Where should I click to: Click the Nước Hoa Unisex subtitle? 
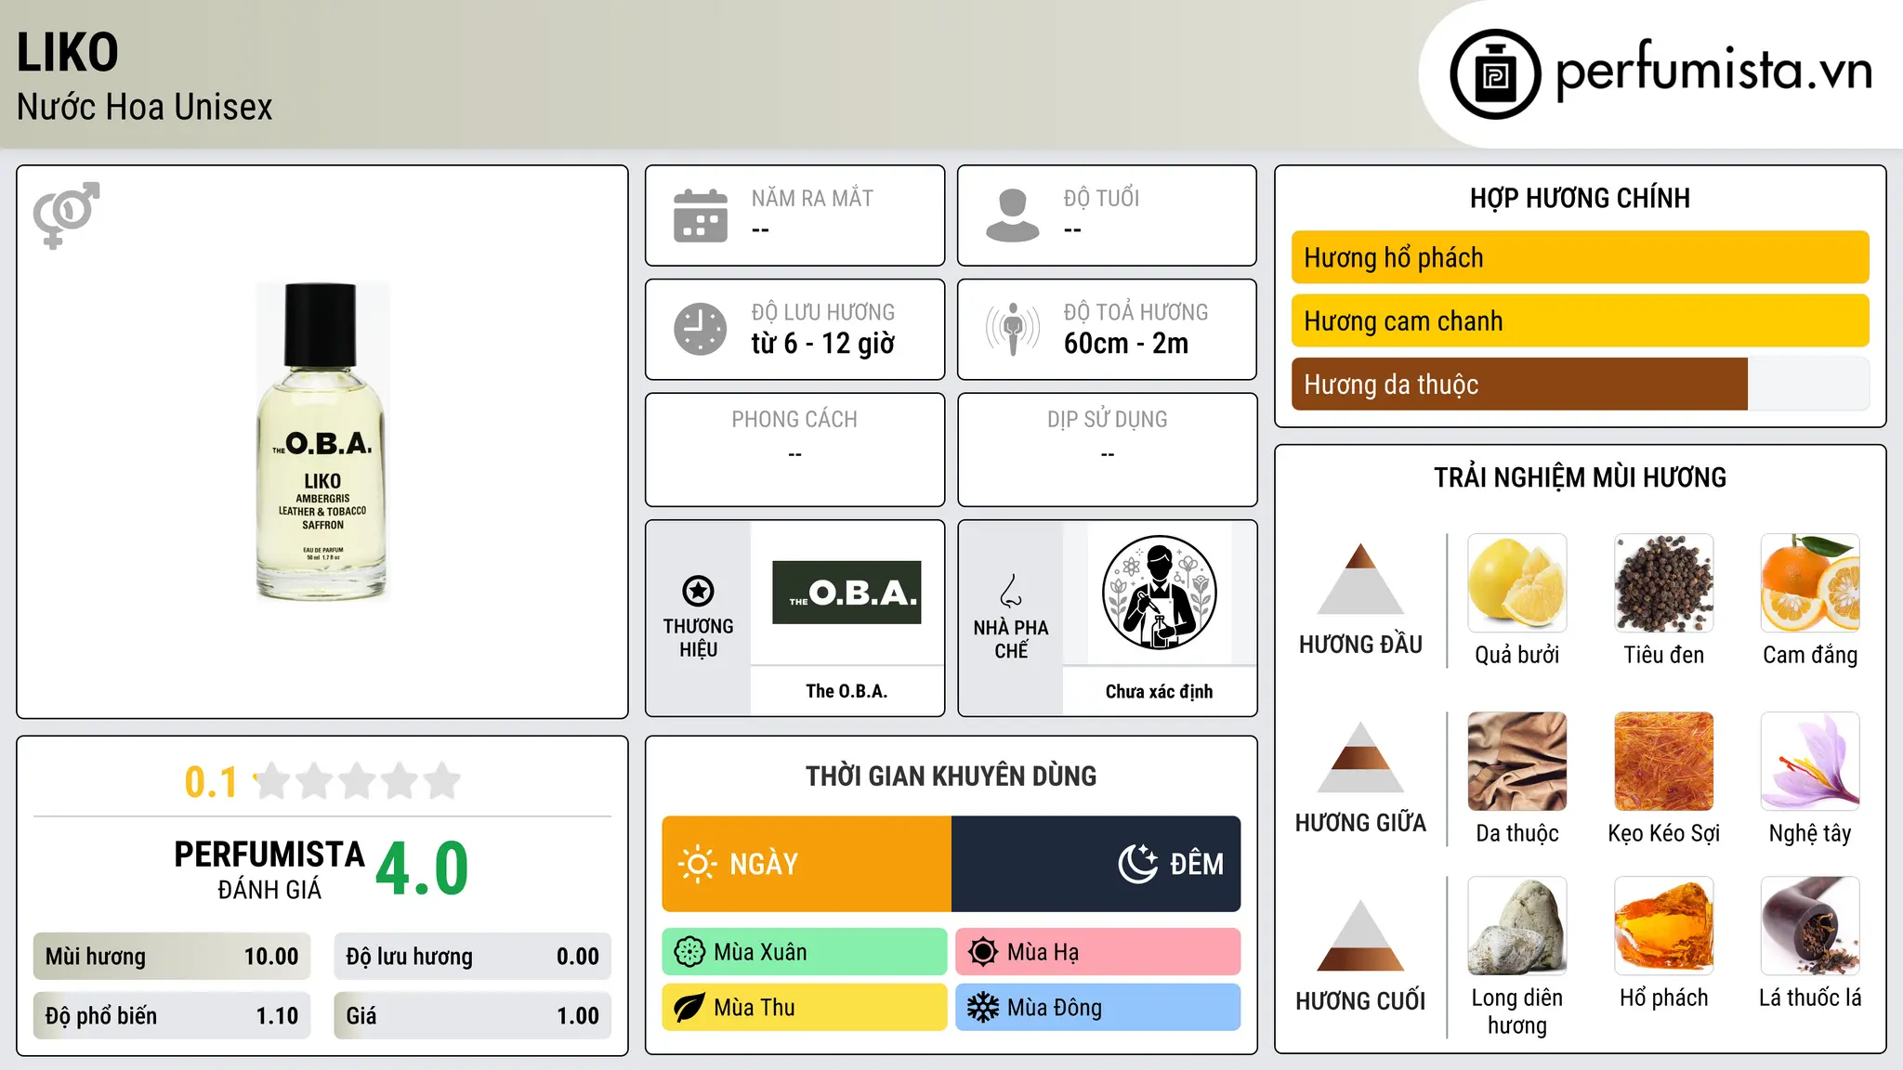(x=145, y=107)
